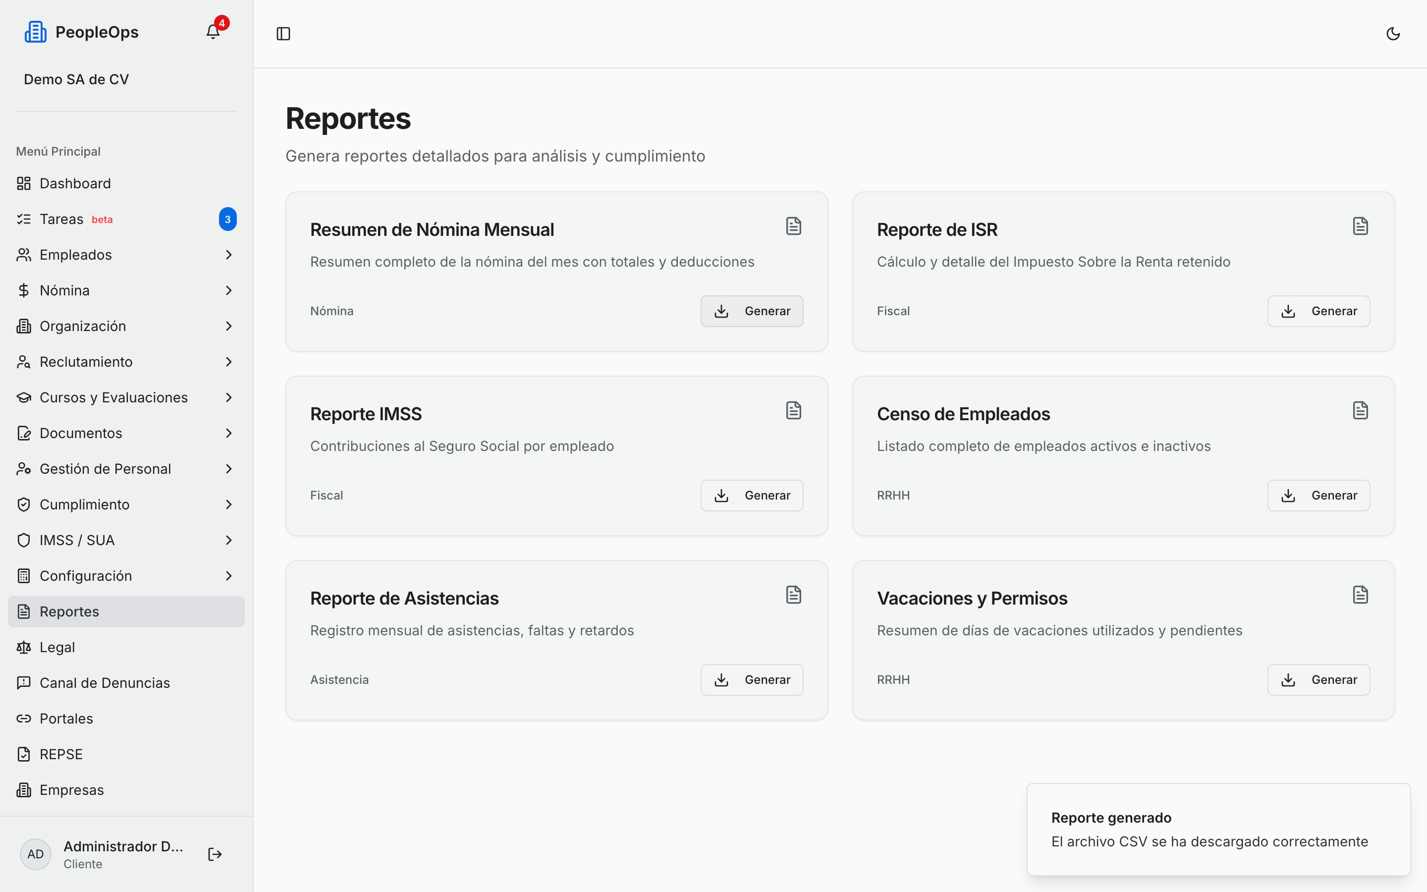Viewport: 1427px width, 892px height.
Task: Click the Cursos graduation cap icon
Action: pos(24,397)
